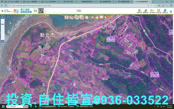Click the zoom slider on the left
The height and width of the screenshot is (109, 174).
[2, 29]
